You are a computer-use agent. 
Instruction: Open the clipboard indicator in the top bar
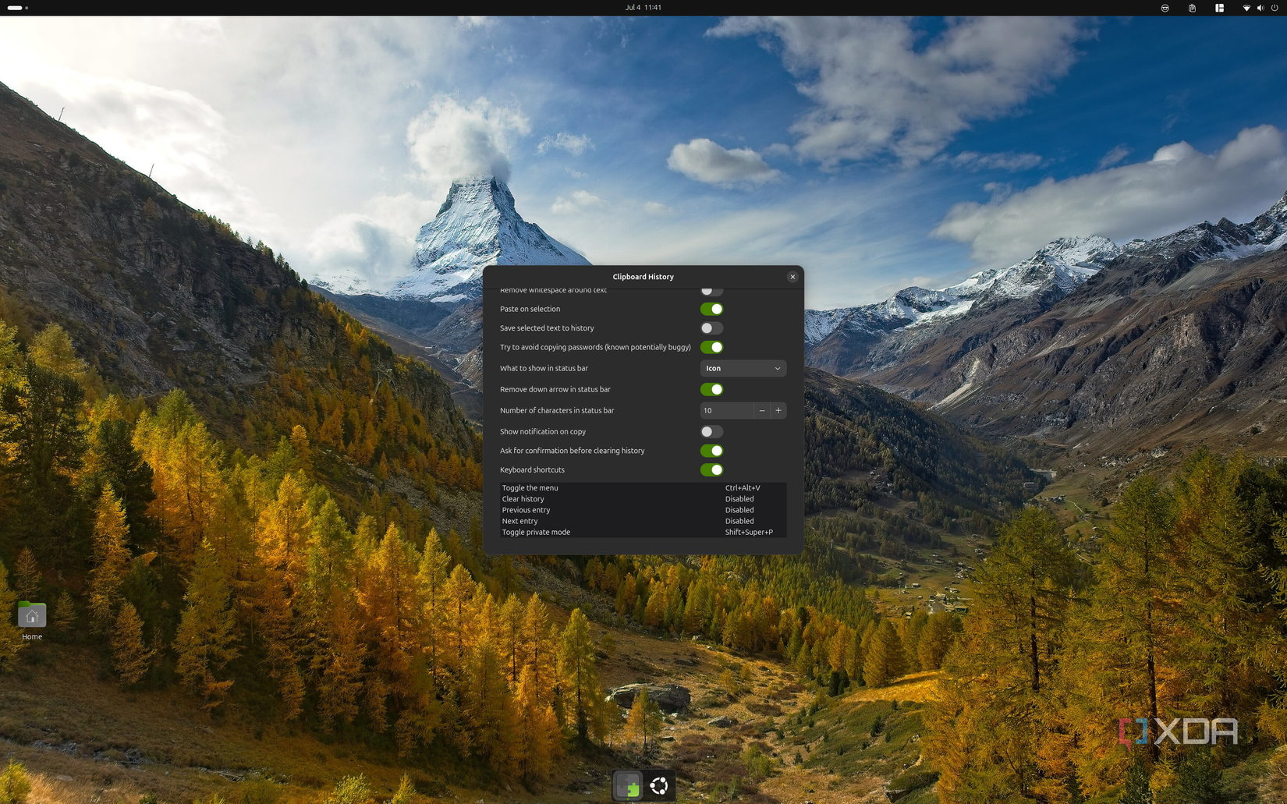point(1191,8)
